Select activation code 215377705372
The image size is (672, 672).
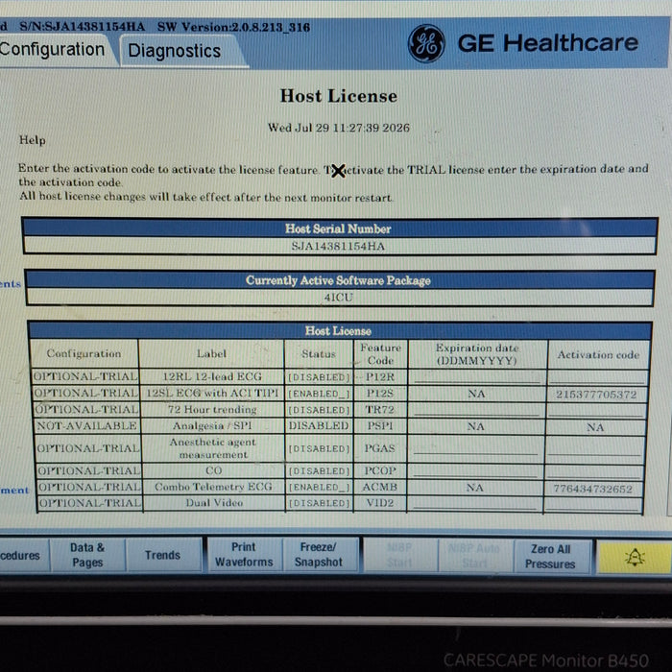(596, 395)
